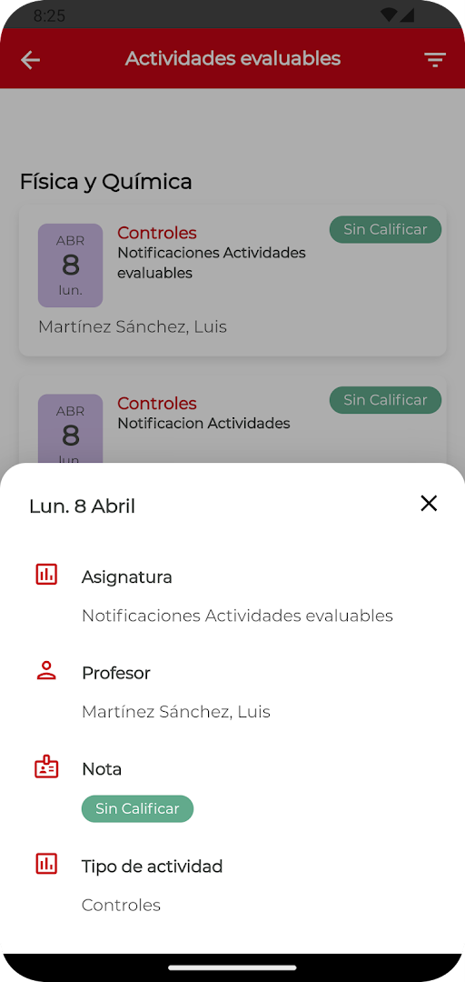Tap the Lun. 8 Abril sheet title
The height and width of the screenshot is (982, 465).
pos(82,506)
